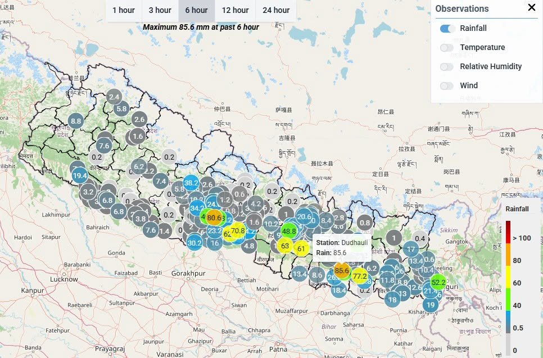543x358 pixels.
Task: Click the Gangtok city label
Action: pos(457,242)
